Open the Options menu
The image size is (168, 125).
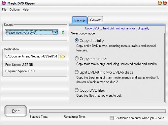[15, 10]
